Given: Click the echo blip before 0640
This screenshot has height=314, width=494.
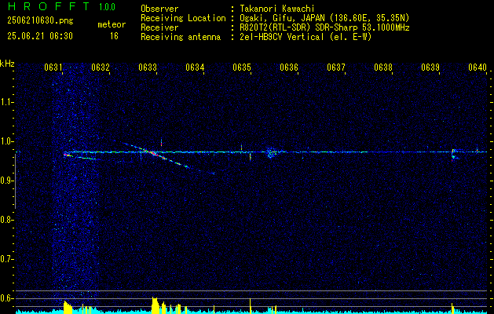Looking at the screenshot, I should 455,155.
